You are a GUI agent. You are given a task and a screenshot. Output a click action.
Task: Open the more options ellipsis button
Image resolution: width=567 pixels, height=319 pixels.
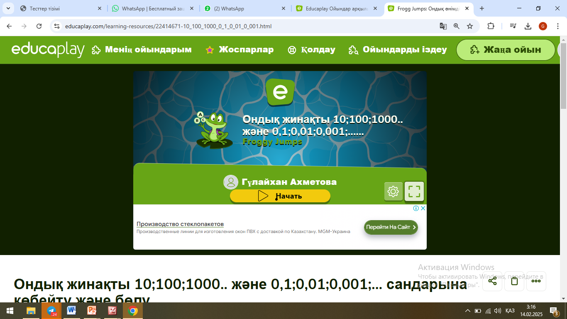(x=536, y=281)
